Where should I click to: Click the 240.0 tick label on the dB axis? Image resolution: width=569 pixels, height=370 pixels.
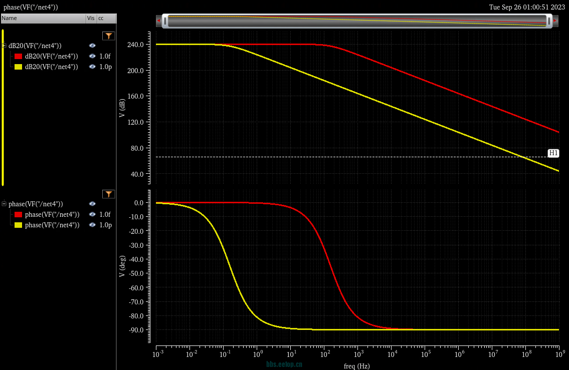[x=135, y=45]
